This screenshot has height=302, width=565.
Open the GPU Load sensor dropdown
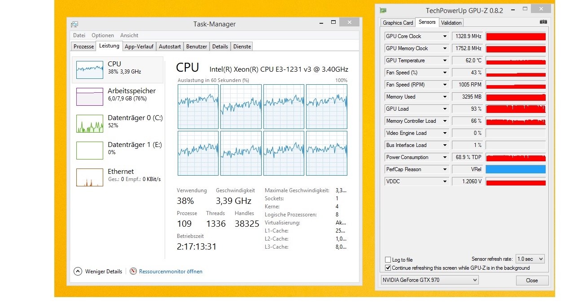point(445,109)
